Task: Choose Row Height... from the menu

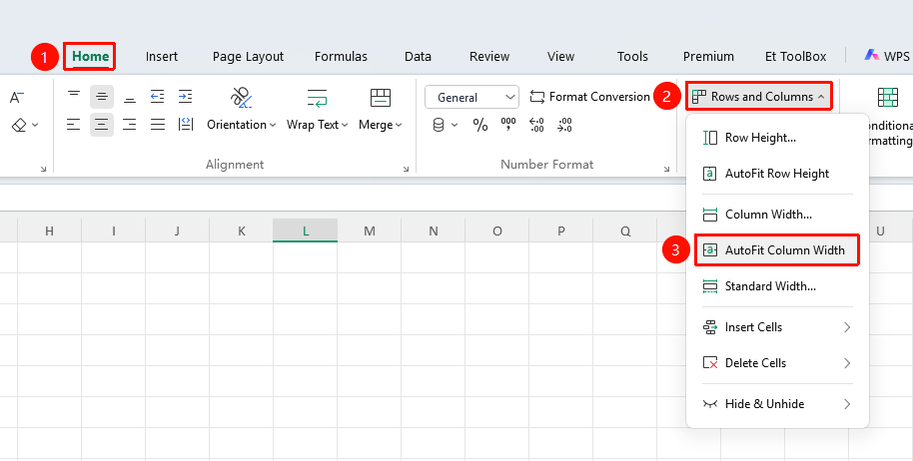Action: click(x=777, y=138)
